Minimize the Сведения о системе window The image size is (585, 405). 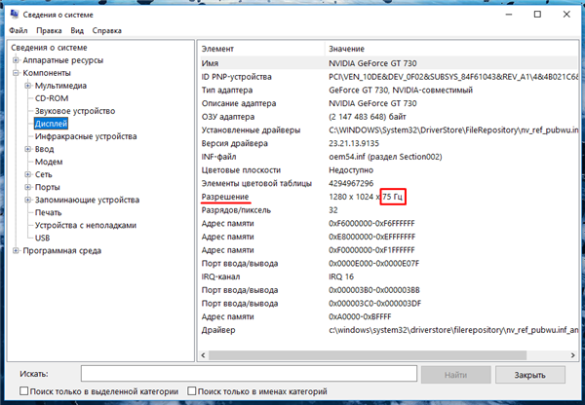click(x=509, y=15)
